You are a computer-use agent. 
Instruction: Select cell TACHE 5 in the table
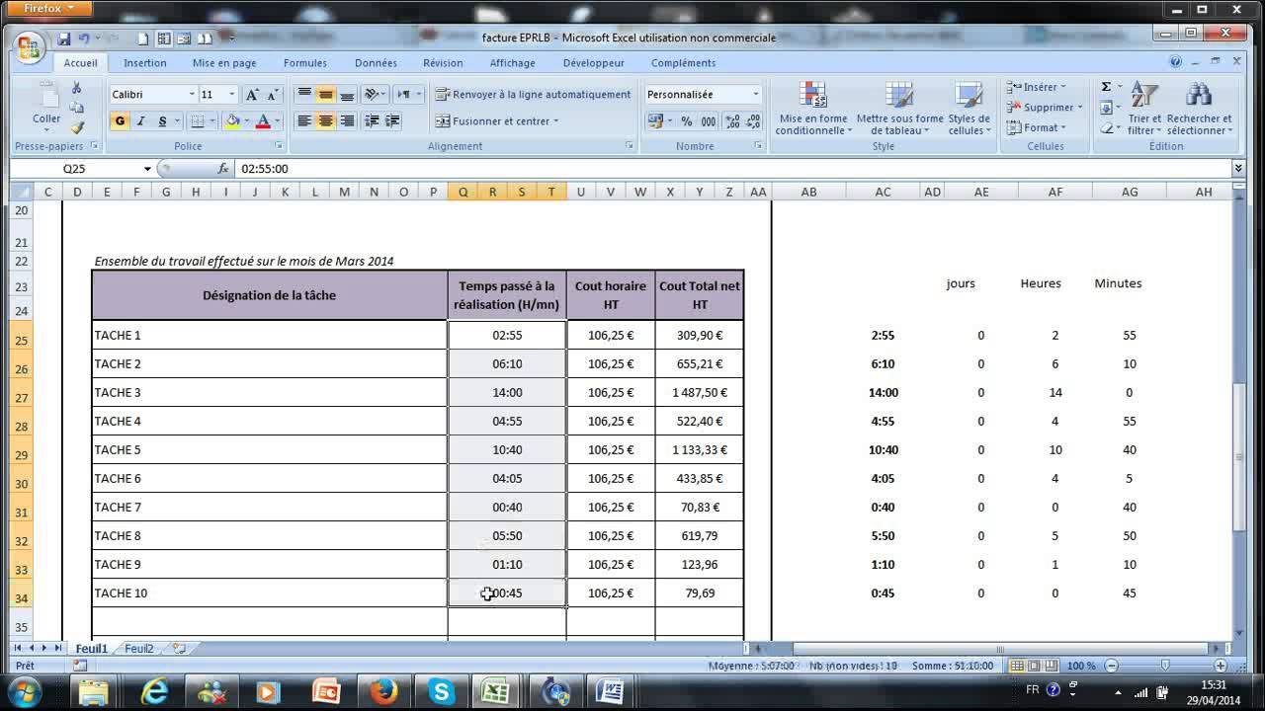pyautogui.click(x=270, y=449)
